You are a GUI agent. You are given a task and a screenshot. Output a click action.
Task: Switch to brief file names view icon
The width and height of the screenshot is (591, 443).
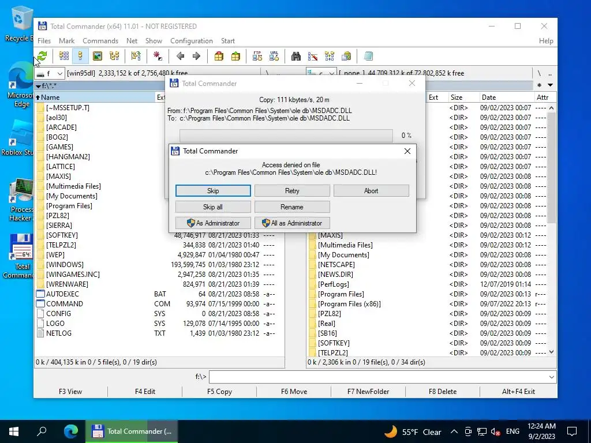click(63, 56)
